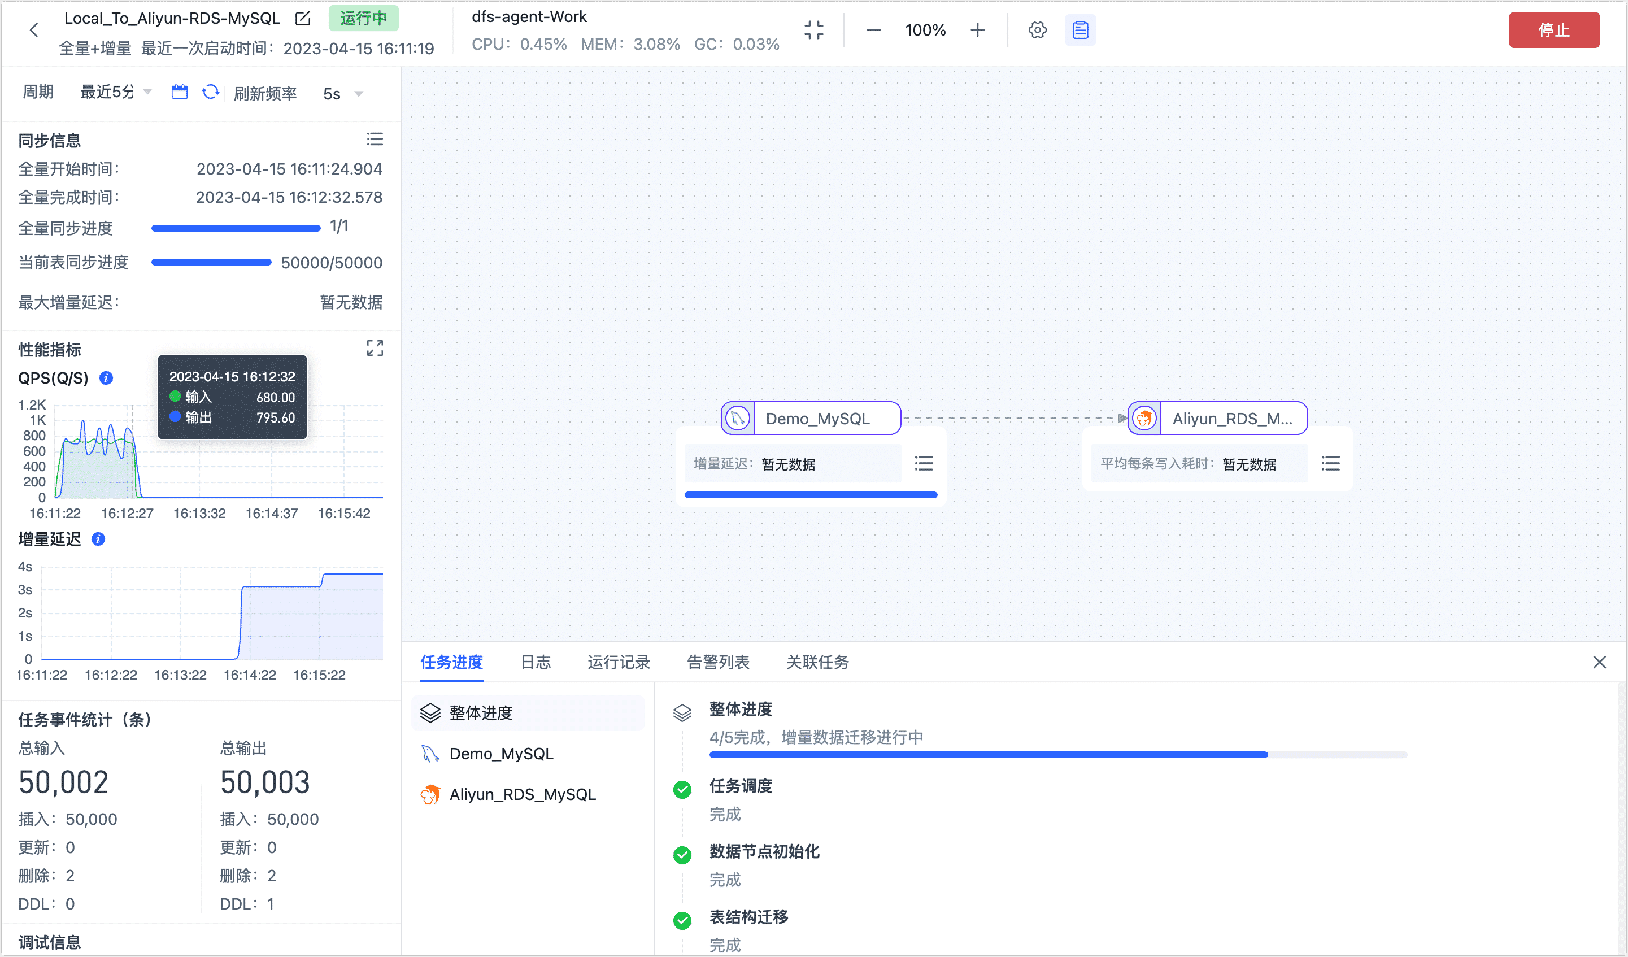Screen dimensions: 1628x957
Task: Click total output count 50,003
Action: pos(265,782)
